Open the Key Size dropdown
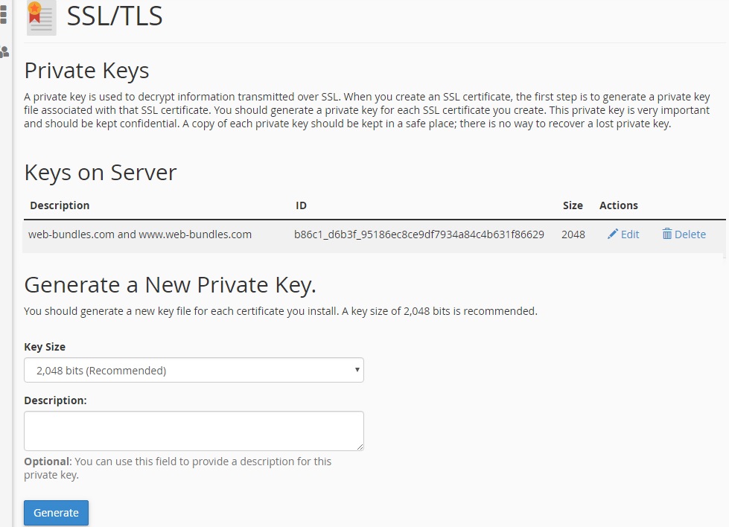Viewport: 729px width, 527px height. (194, 370)
